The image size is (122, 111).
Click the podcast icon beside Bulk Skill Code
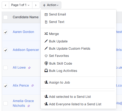(x=46, y=63)
